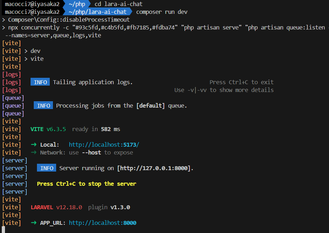This screenshot has width=329, height=233.
Task: Click the green arrow beside APP_URL
Action: pyautogui.click(x=34, y=223)
